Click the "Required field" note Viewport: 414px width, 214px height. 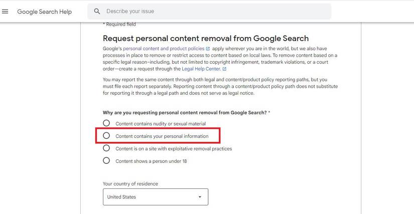click(119, 24)
